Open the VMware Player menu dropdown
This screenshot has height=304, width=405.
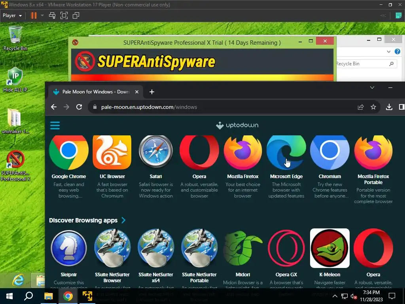12,15
